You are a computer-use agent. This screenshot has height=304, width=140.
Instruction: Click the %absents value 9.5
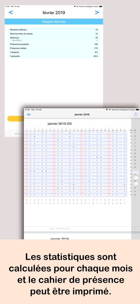pos(96,52)
